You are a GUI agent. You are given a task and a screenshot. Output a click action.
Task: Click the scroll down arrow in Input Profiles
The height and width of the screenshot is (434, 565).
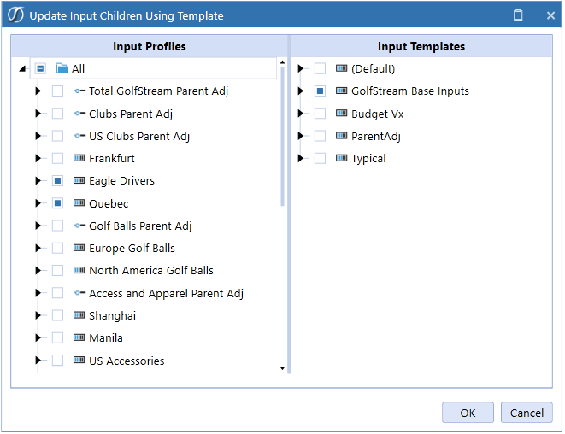tap(282, 367)
